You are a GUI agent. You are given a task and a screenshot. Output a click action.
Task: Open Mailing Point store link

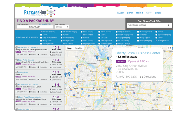pyautogui.click(x=23, y=72)
